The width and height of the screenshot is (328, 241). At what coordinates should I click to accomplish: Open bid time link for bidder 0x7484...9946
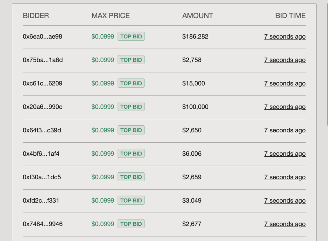coord(284,224)
